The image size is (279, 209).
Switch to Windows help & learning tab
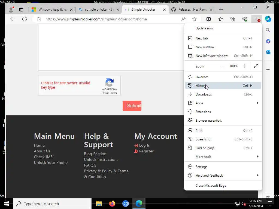(52, 10)
